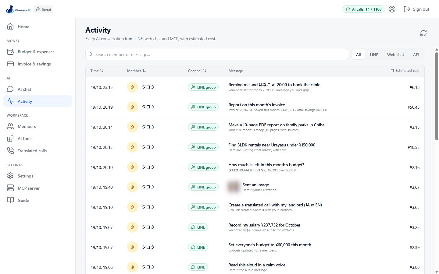
Task: Sort by Estimated cost column
Action: (x=405, y=71)
